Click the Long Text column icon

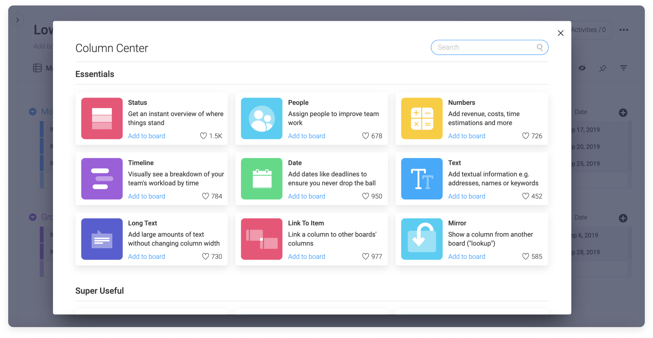click(x=102, y=239)
